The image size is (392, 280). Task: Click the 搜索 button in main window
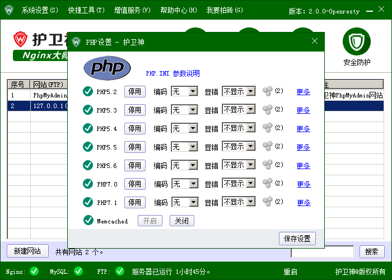point(372,251)
